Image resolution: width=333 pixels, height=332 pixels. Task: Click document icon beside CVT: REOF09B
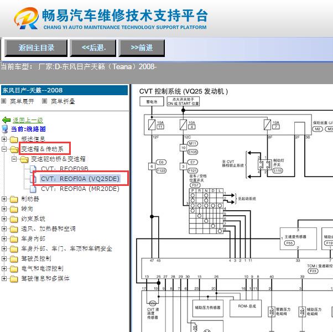pyautogui.click(x=33, y=169)
